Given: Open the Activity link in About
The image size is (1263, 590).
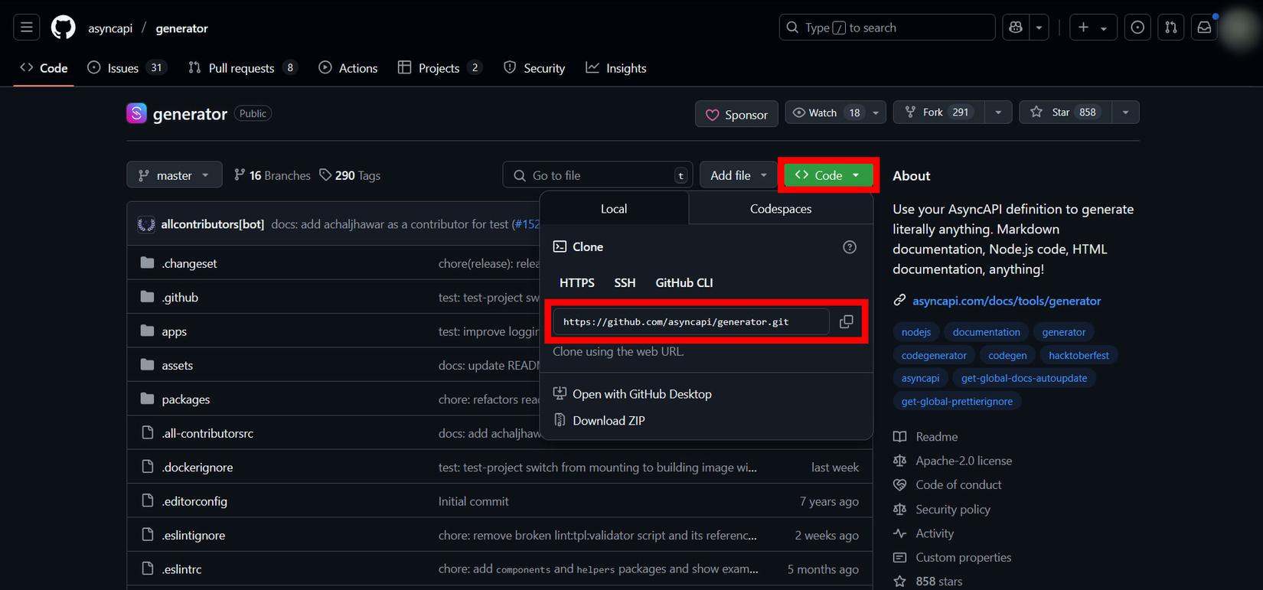Looking at the screenshot, I should point(924,533).
